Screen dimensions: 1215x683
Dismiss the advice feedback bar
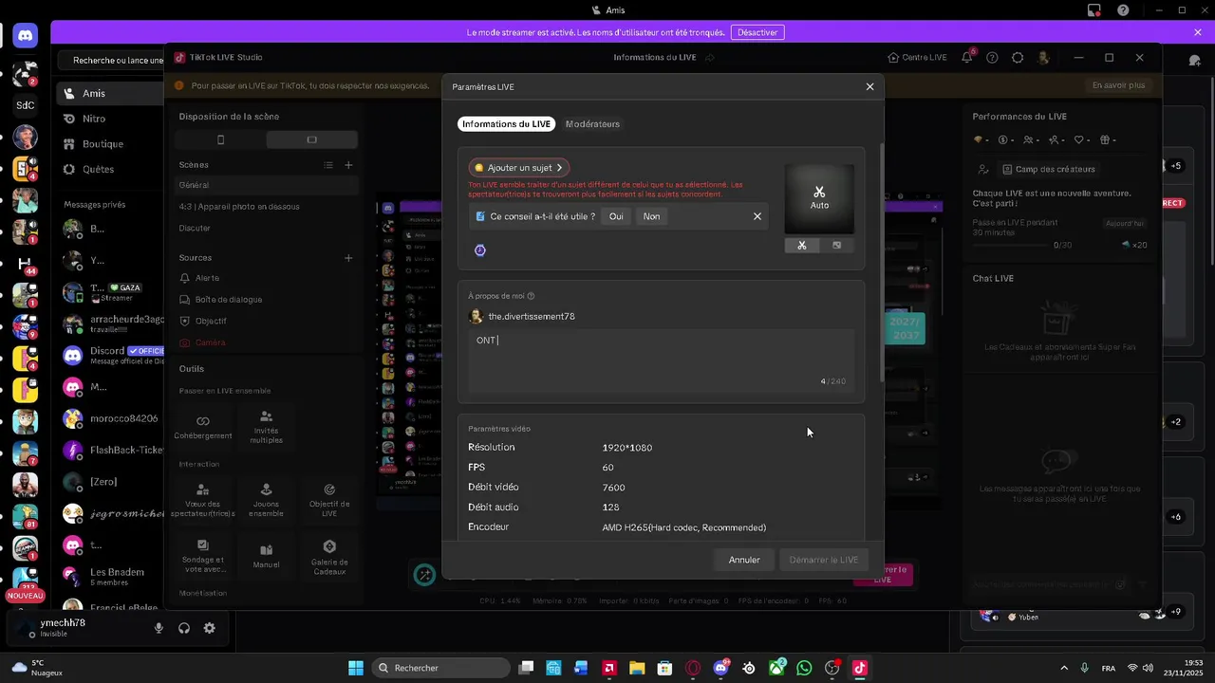757,216
